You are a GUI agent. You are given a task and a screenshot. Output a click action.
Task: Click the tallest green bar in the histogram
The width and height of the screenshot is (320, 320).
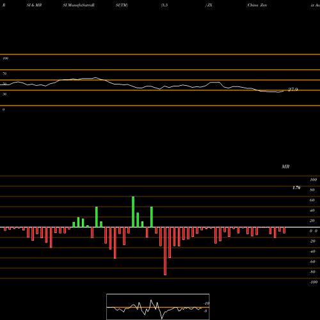tap(133, 212)
